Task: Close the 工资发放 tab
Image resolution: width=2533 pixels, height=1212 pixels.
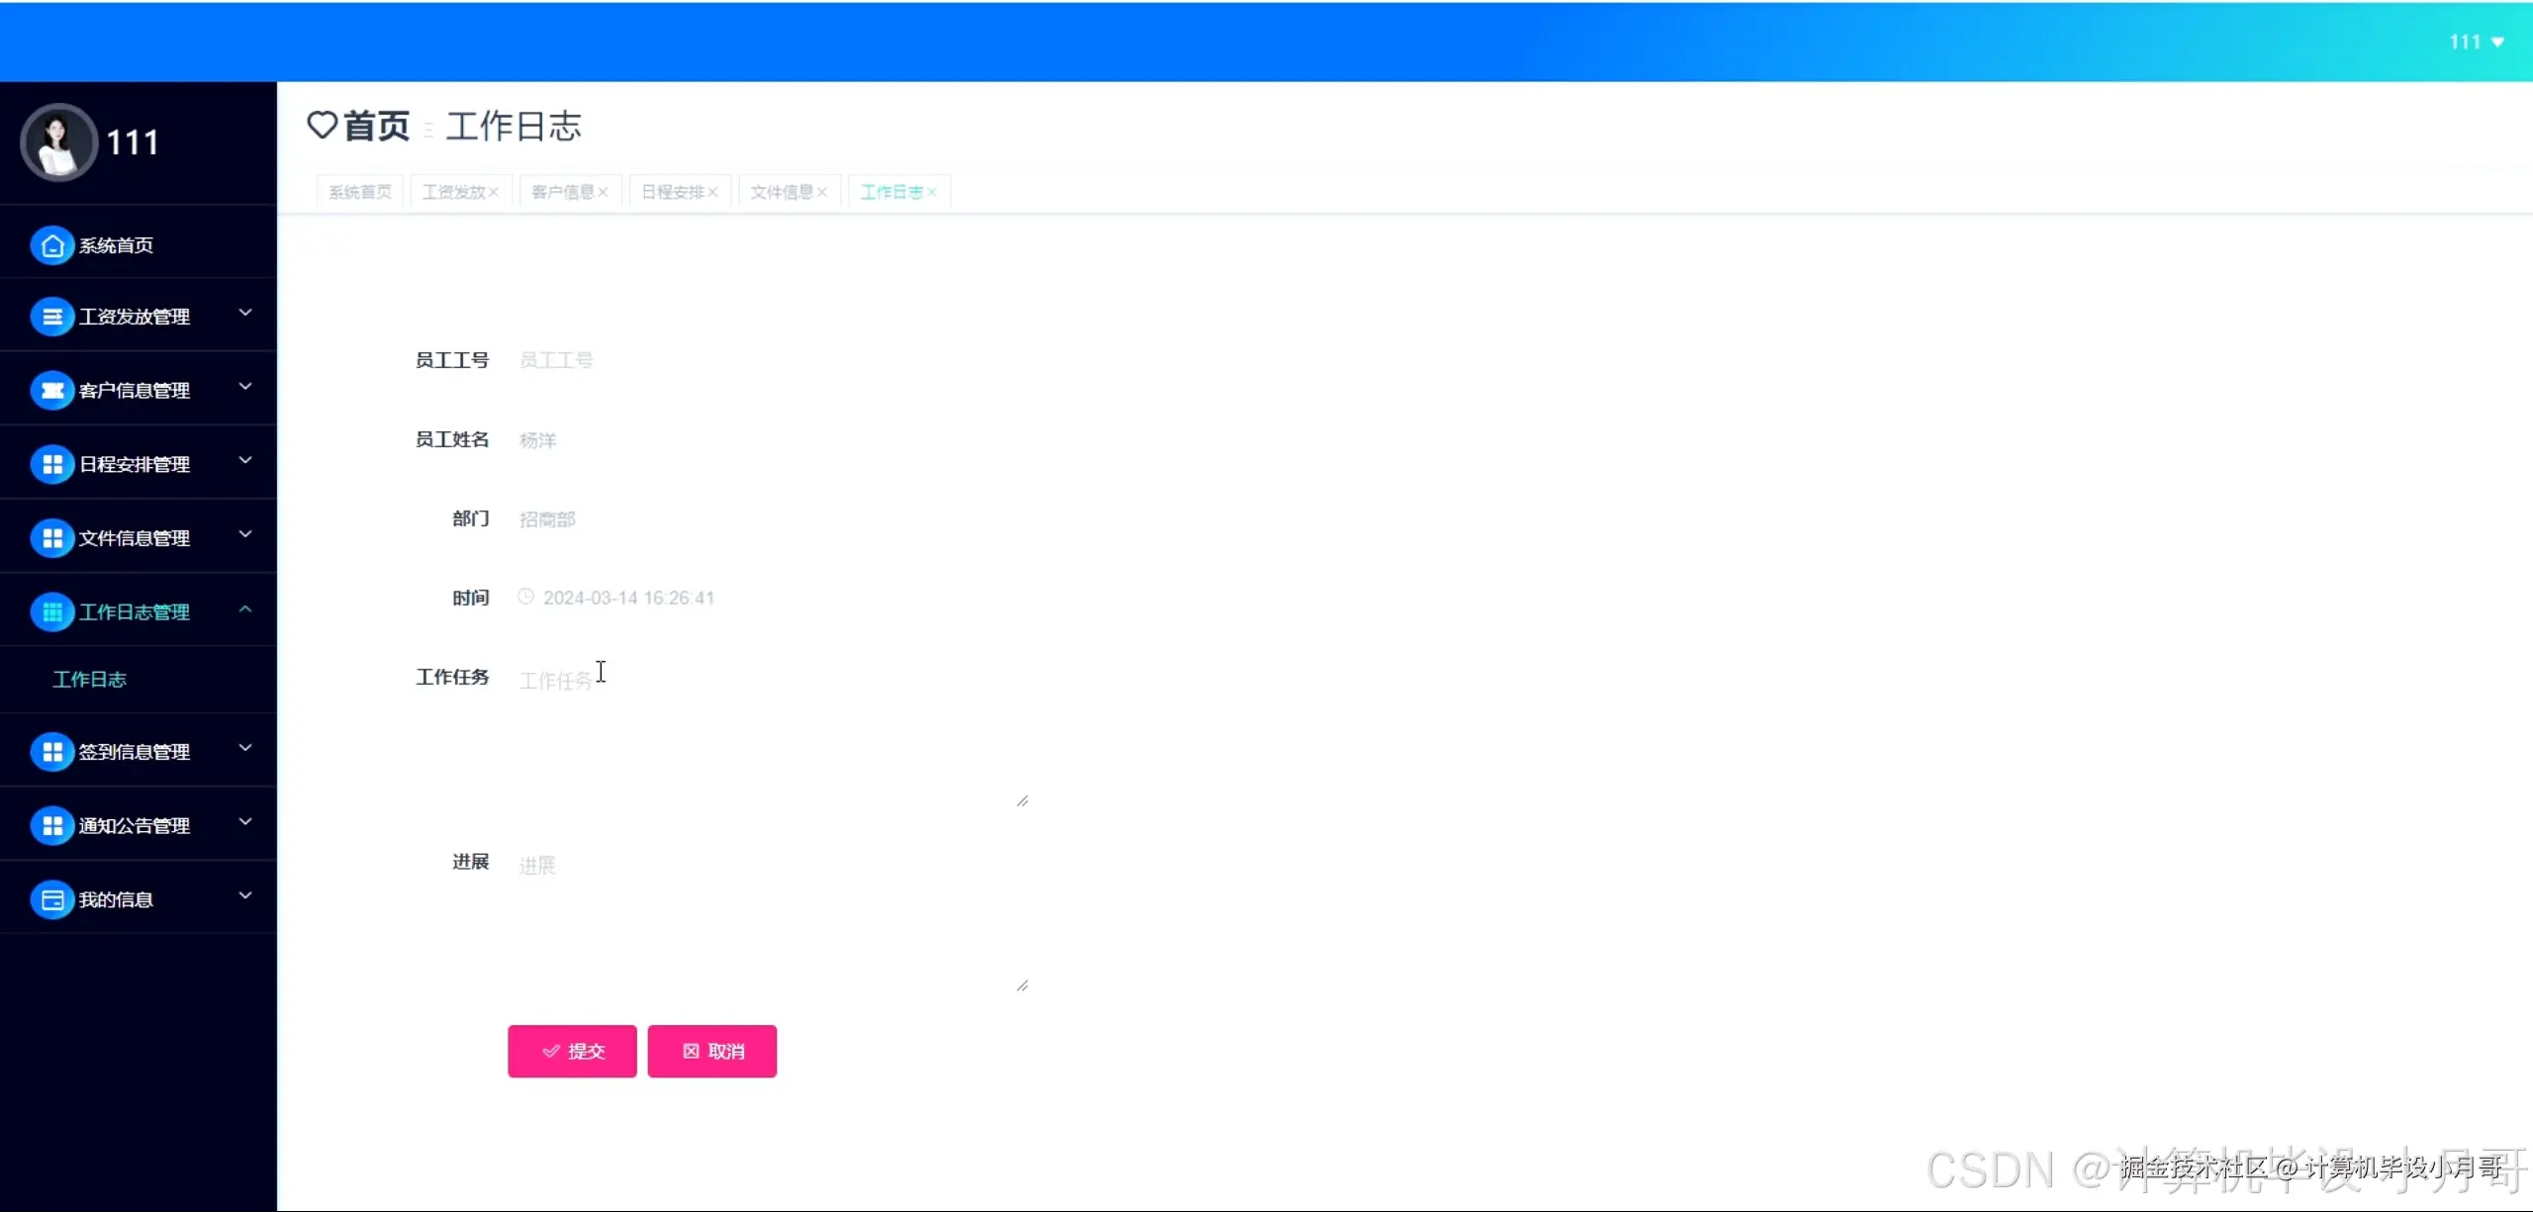Action: (x=494, y=192)
